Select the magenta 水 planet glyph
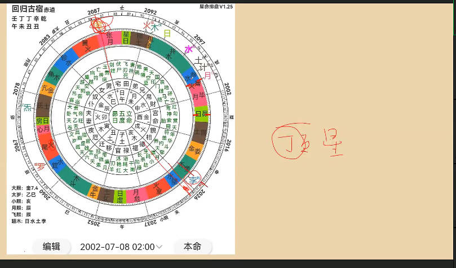The width and height of the screenshot is (456, 268). click(x=188, y=49)
